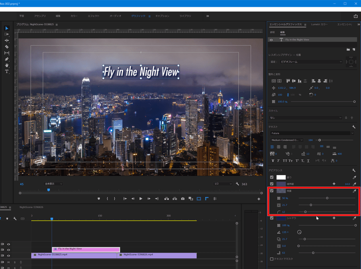This screenshot has height=269, width=361.
Task: Add another stroke with the plus icon
Action: [x=334, y=184]
